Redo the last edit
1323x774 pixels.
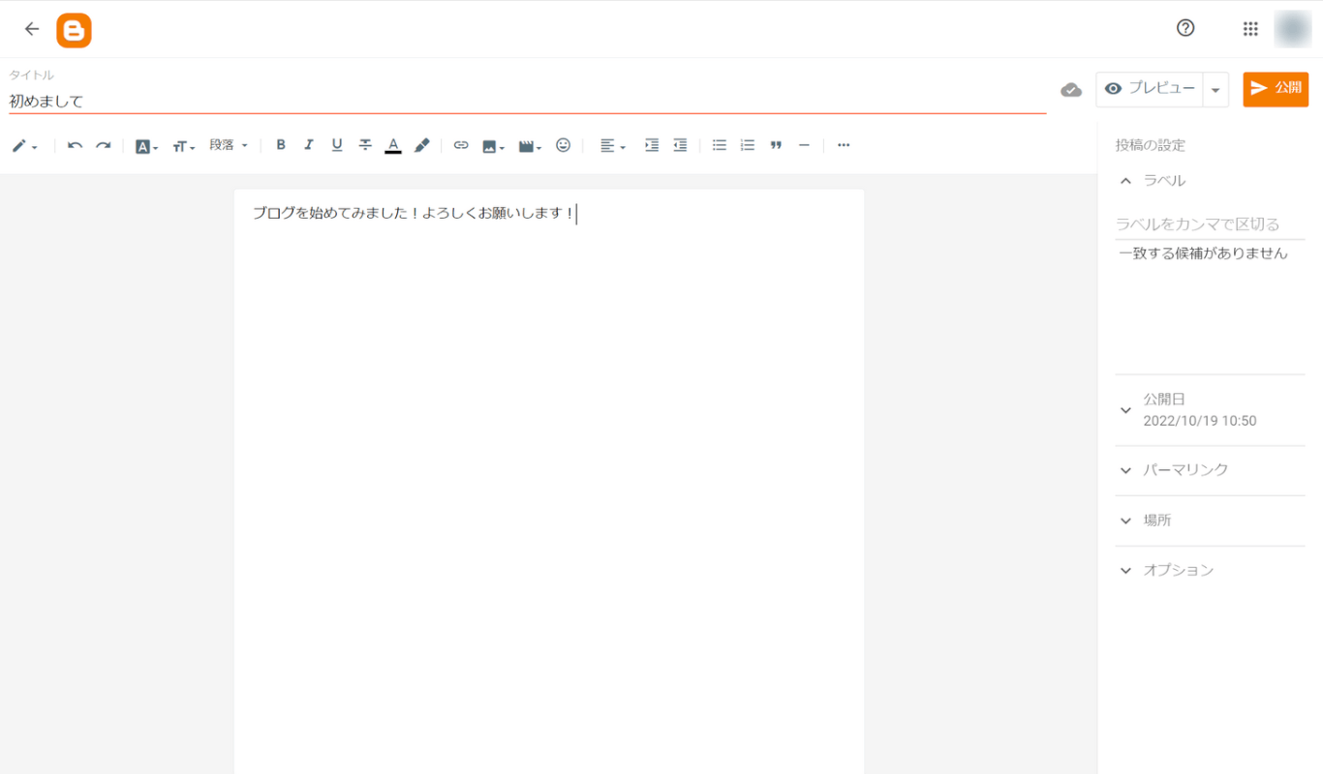(103, 146)
